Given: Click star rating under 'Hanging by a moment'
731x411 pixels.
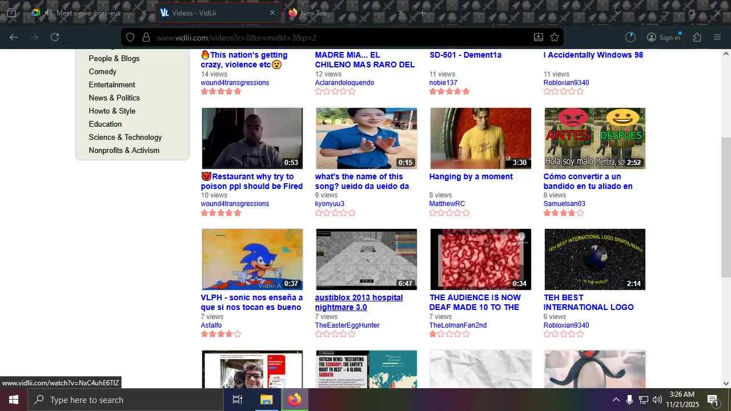Looking at the screenshot, I should pyautogui.click(x=449, y=213).
